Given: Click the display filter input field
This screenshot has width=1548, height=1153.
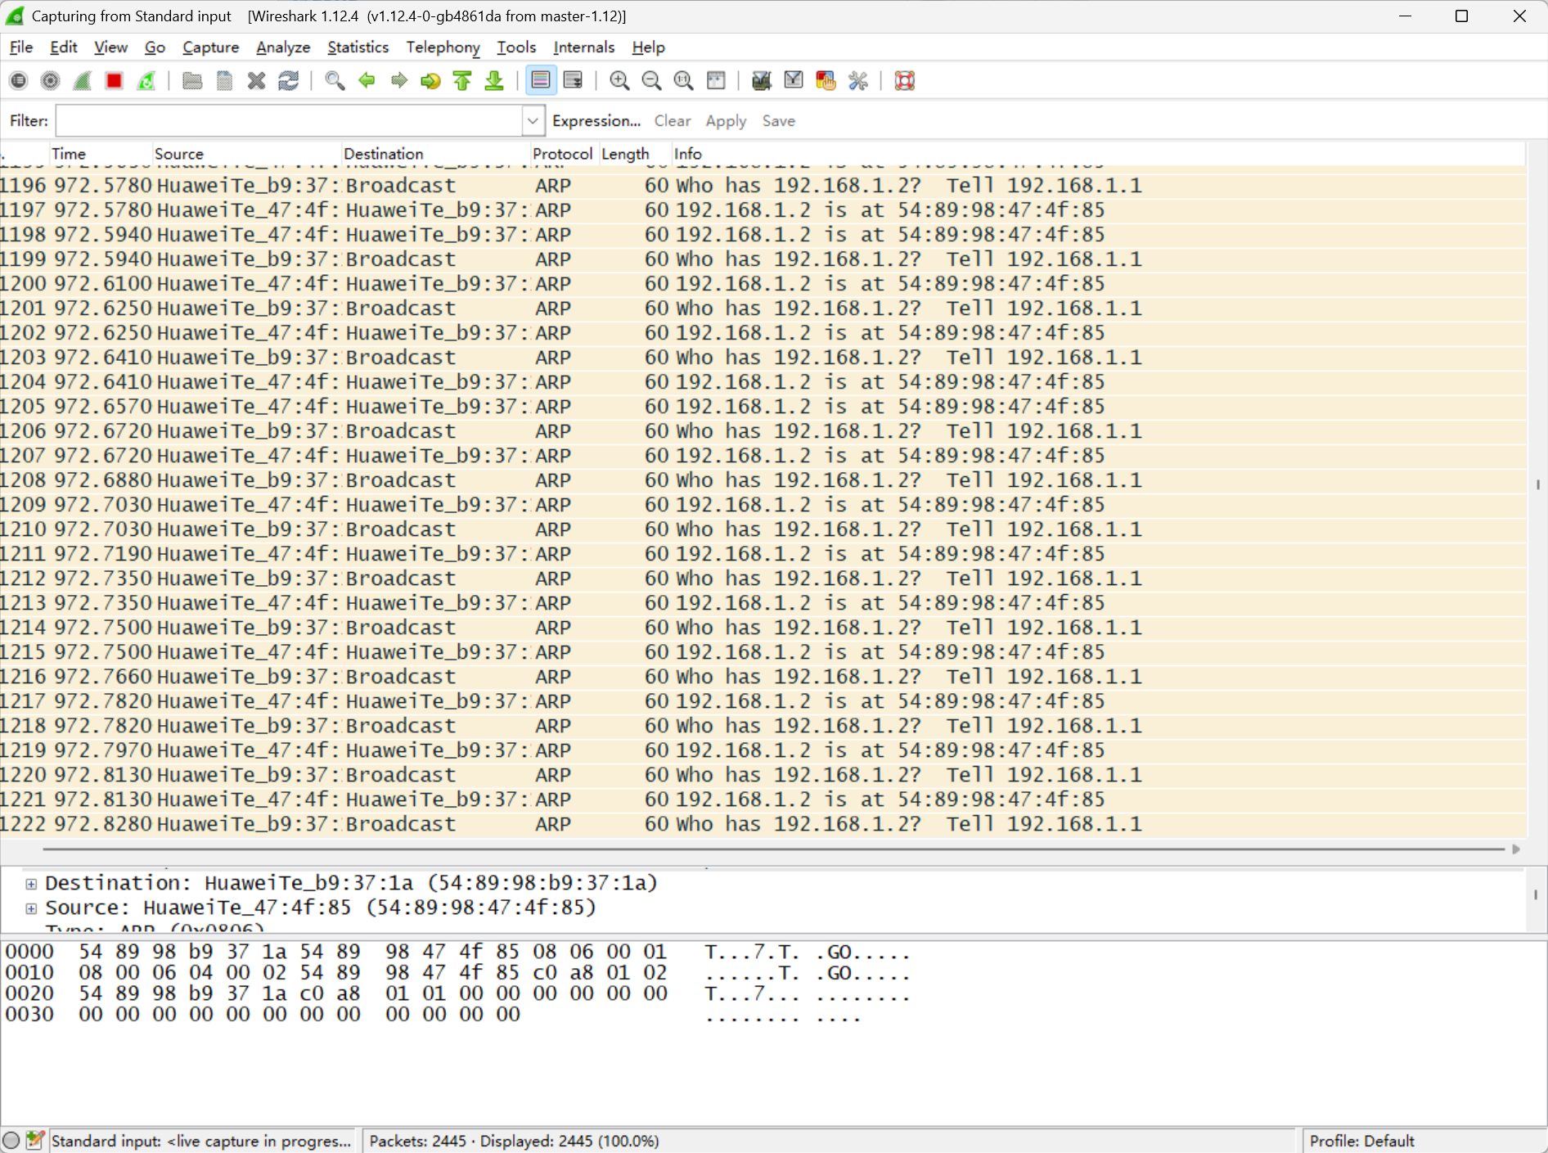Looking at the screenshot, I should pos(289,121).
